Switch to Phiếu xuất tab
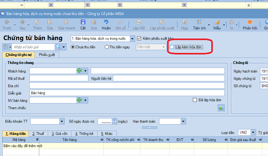 47,55
